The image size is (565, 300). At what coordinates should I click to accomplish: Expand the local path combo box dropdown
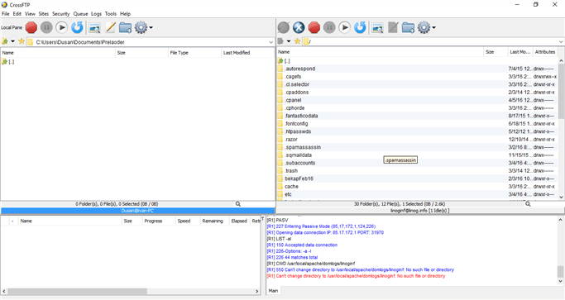click(x=271, y=42)
